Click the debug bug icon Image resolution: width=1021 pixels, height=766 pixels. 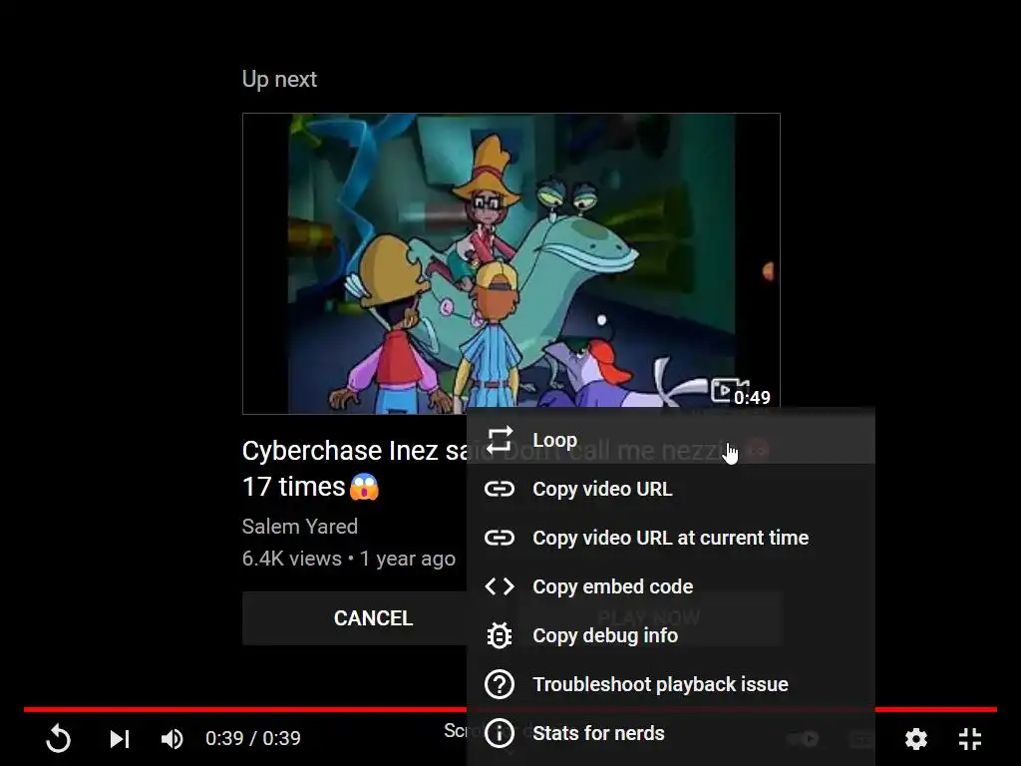click(500, 635)
